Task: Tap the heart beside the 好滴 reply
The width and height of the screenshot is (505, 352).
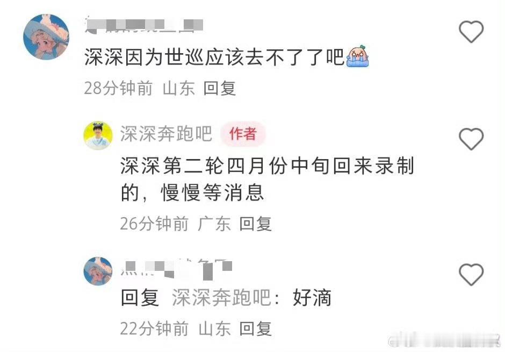Action: point(471,275)
